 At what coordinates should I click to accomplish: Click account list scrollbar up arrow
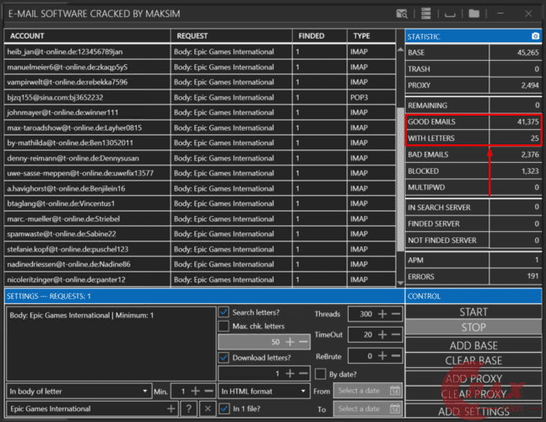pyautogui.click(x=400, y=50)
